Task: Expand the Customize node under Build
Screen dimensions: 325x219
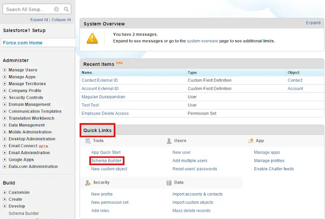Action: coord(5,192)
